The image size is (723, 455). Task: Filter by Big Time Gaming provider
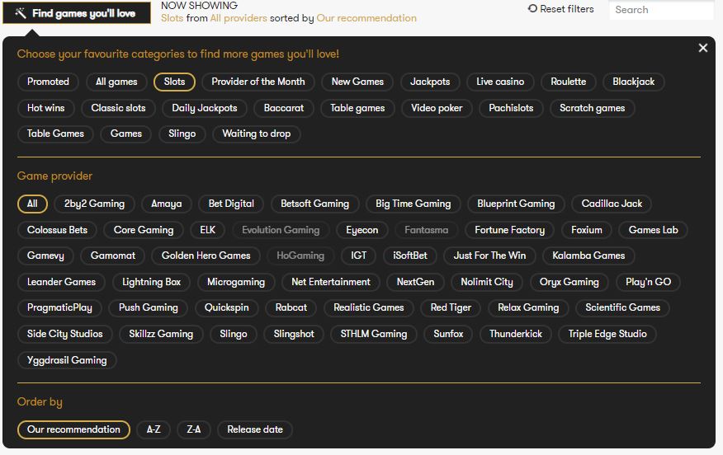pos(413,204)
